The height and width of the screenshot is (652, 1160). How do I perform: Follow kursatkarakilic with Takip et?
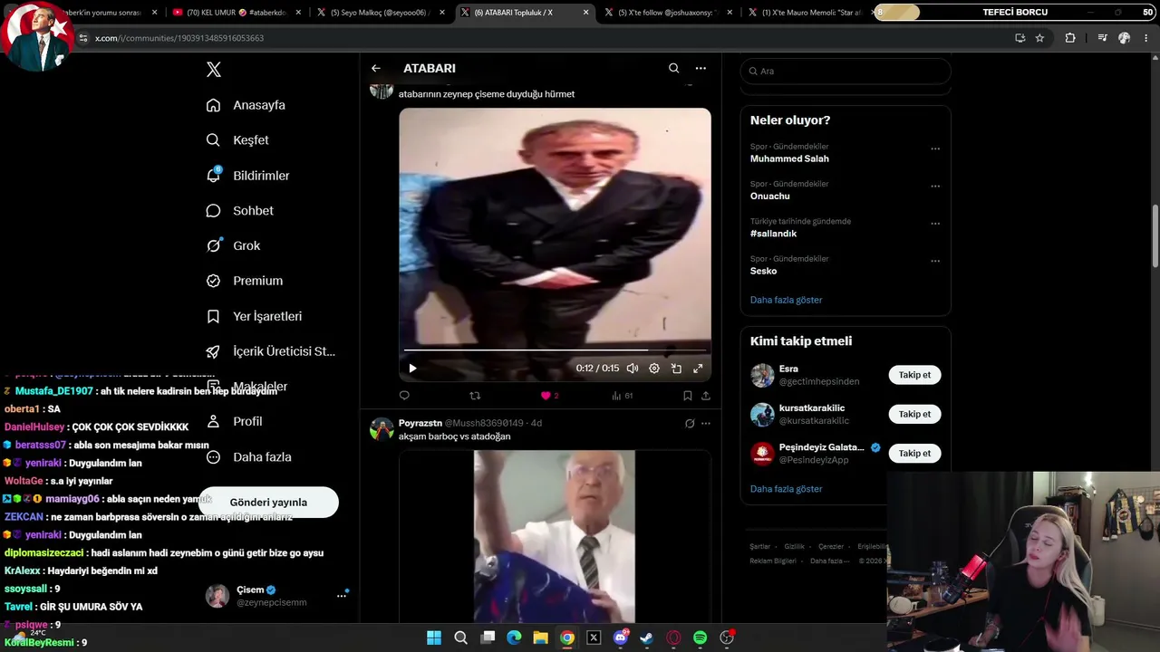(914, 414)
